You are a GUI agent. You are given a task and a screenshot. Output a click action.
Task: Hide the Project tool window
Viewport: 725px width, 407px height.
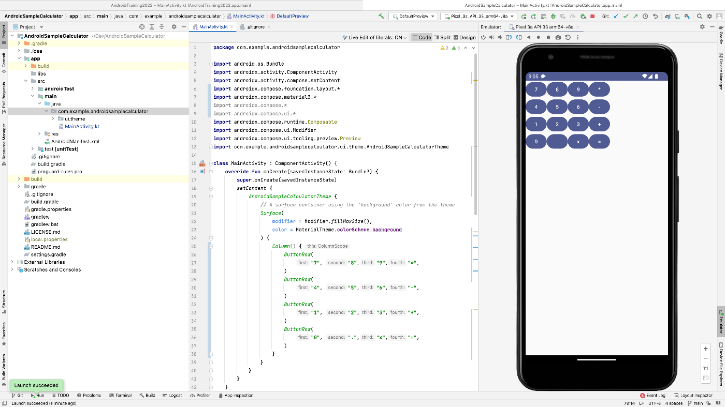click(183, 27)
